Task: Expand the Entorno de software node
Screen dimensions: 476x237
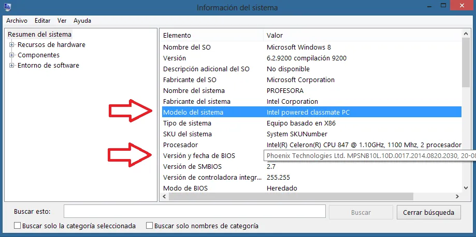Action: tap(11, 66)
